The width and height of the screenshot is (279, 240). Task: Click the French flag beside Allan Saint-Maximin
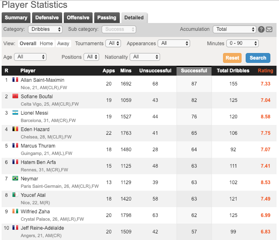(16, 80)
